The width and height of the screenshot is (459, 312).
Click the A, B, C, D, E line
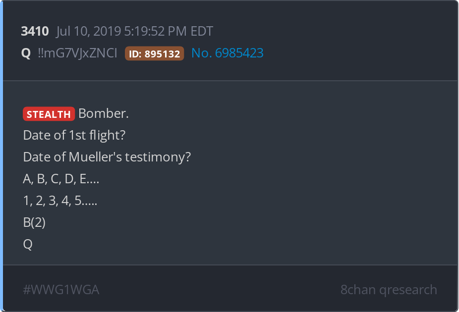pyautogui.click(x=61, y=179)
